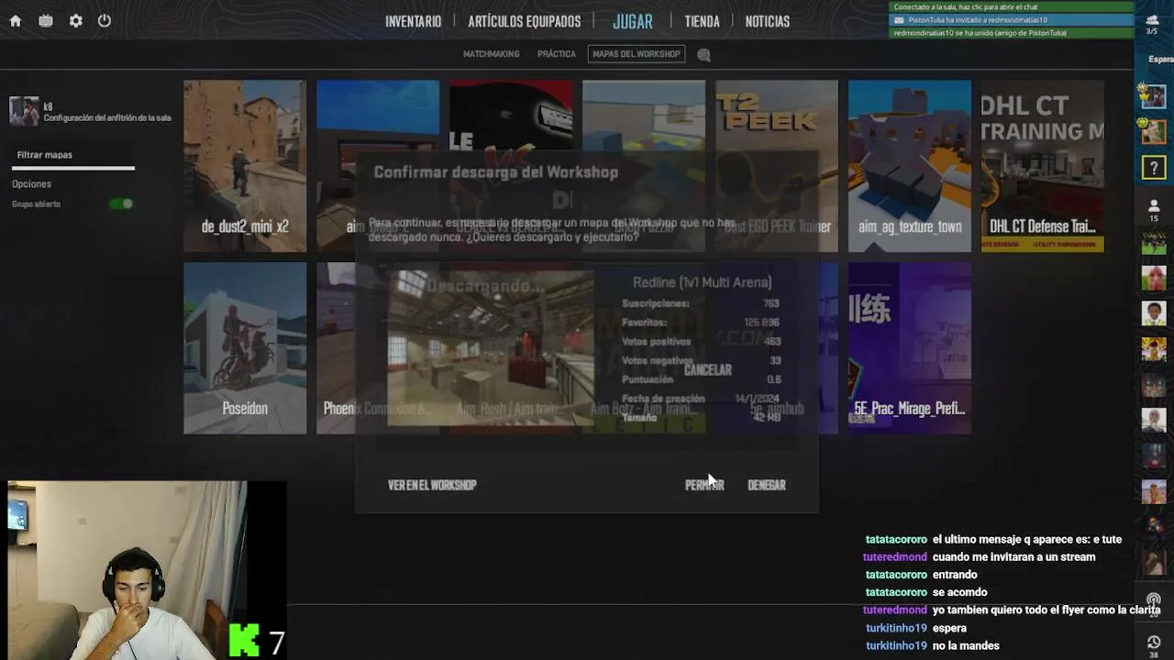Click CANCELAR on the downloading overlay
Viewport: 1174px width, 660px height.
click(707, 369)
